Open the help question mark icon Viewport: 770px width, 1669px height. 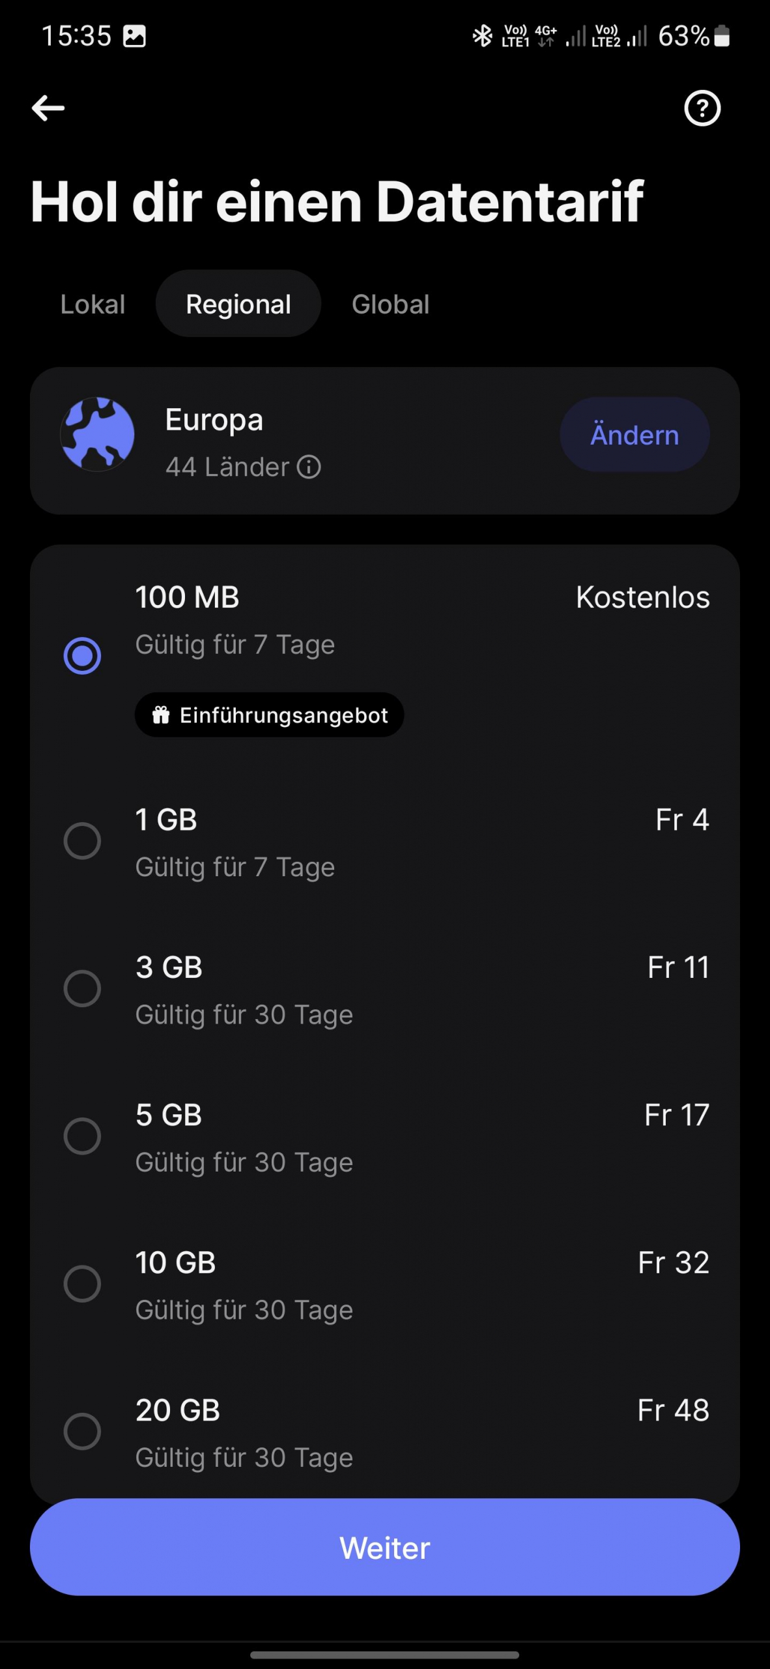tap(702, 108)
